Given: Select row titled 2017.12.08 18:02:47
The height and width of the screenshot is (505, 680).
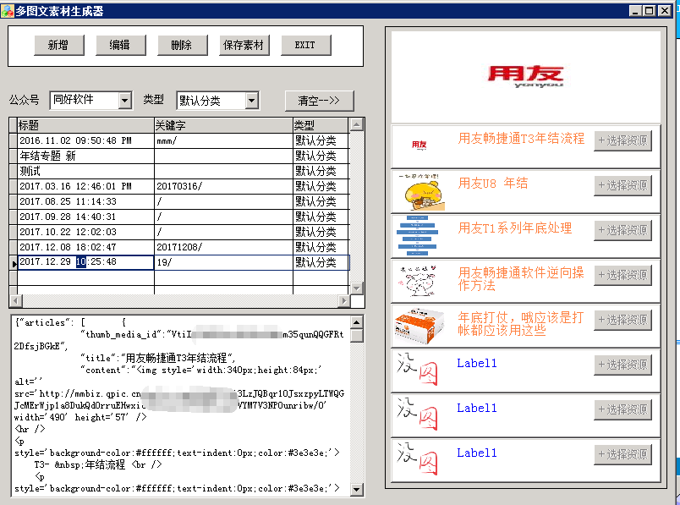Looking at the screenshot, I should click(179, 247).
